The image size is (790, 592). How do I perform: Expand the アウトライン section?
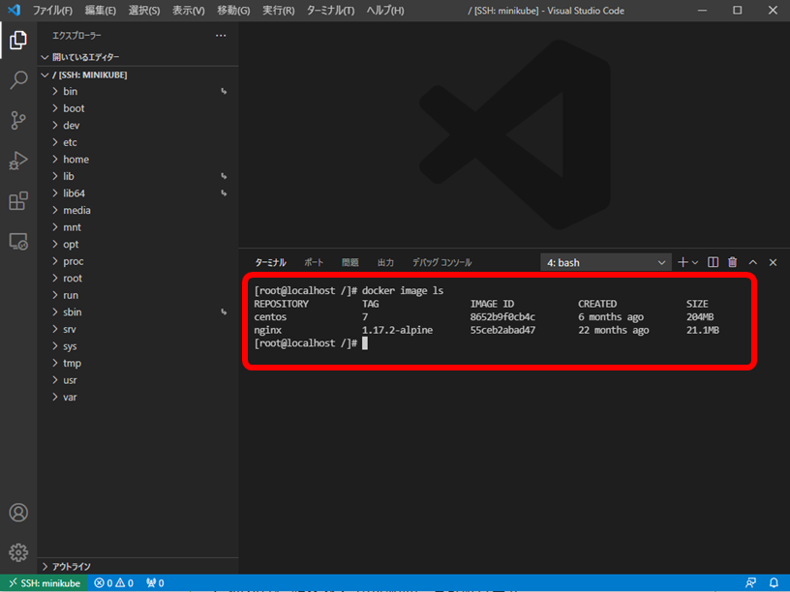pyautogui.click(x=71, y=566)
